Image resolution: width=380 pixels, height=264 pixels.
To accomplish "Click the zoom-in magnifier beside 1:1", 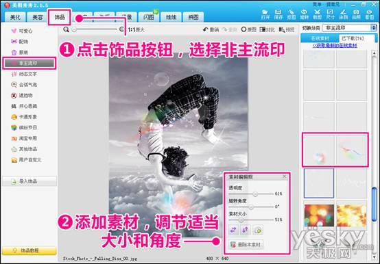I will [x=121, y=29].
